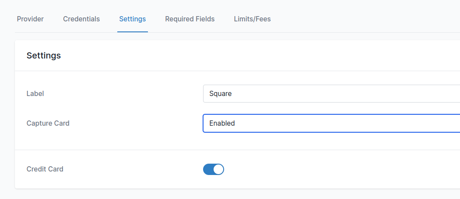Open the Credentials tab
This screenshot has height=199, width=460.
click(x=81, y=19)
